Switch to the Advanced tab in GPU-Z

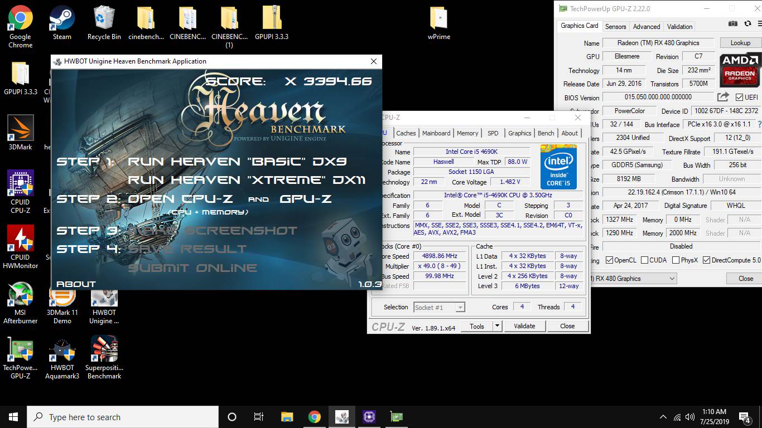(x=647, y=26)
